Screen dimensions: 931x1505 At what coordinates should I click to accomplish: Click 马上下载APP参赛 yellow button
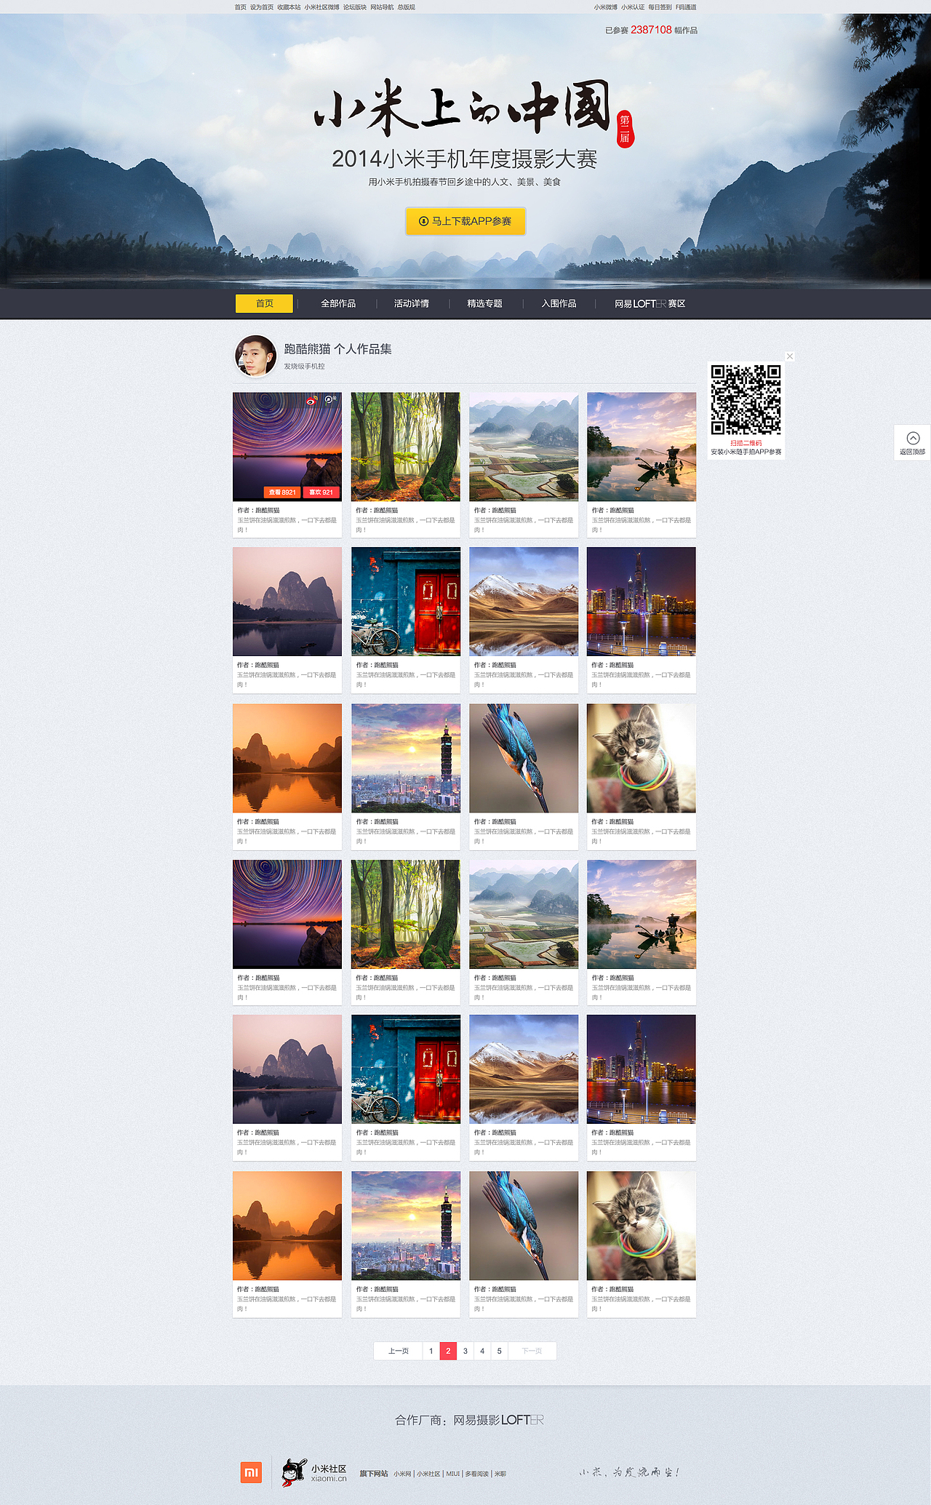(x=465, y=221)
